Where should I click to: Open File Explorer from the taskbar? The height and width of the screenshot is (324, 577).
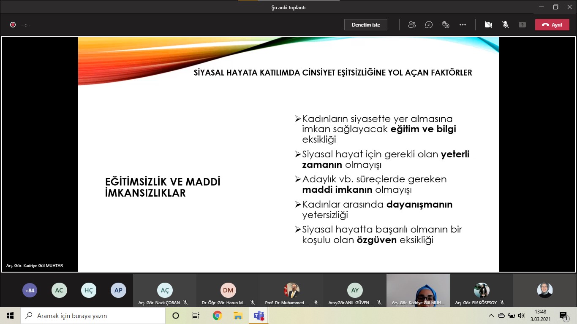[x=238, y=316]
